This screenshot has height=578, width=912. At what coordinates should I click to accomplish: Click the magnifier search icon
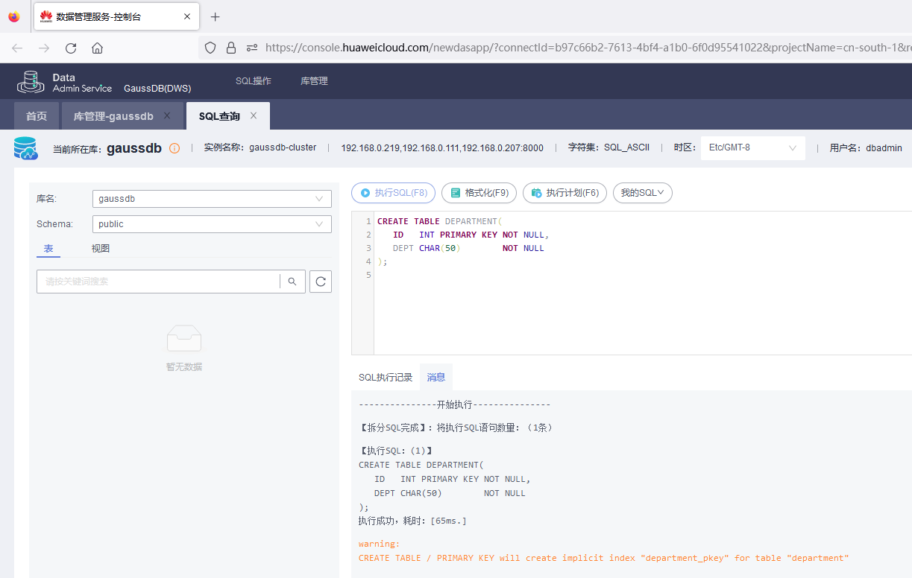[x=292, y=282]
